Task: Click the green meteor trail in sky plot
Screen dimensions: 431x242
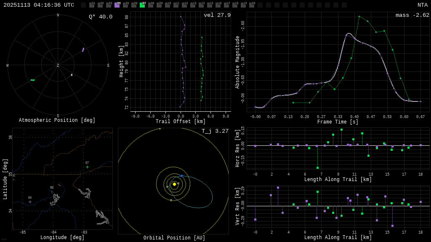Action: [x=32, y=80]
